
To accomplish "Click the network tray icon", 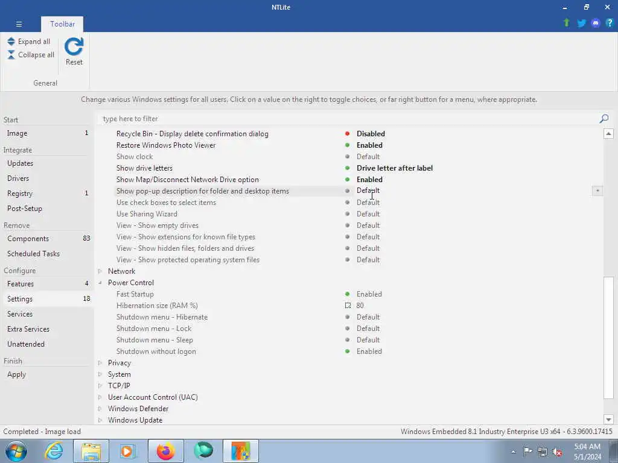I will tap(543, 452).
